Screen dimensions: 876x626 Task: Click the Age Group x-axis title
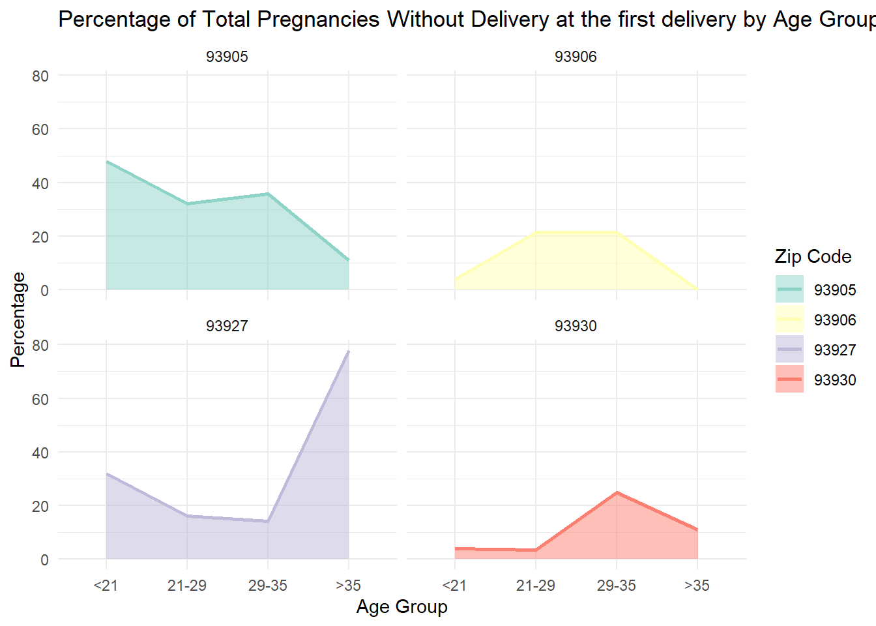click(401, 607)
